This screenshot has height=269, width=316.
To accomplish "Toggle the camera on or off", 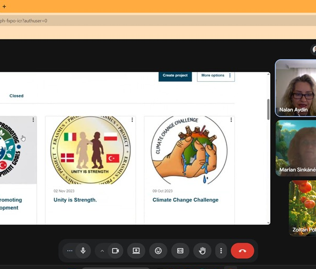I will (x=115, y=251).
